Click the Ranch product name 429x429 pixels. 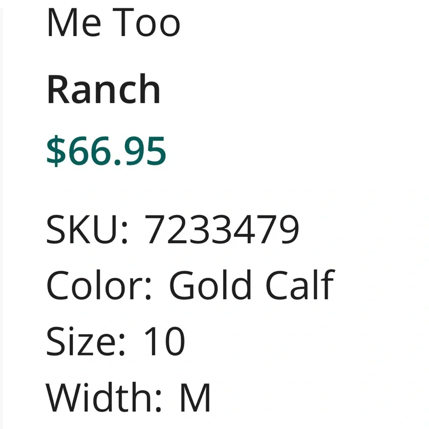click(x=103, y=89)
